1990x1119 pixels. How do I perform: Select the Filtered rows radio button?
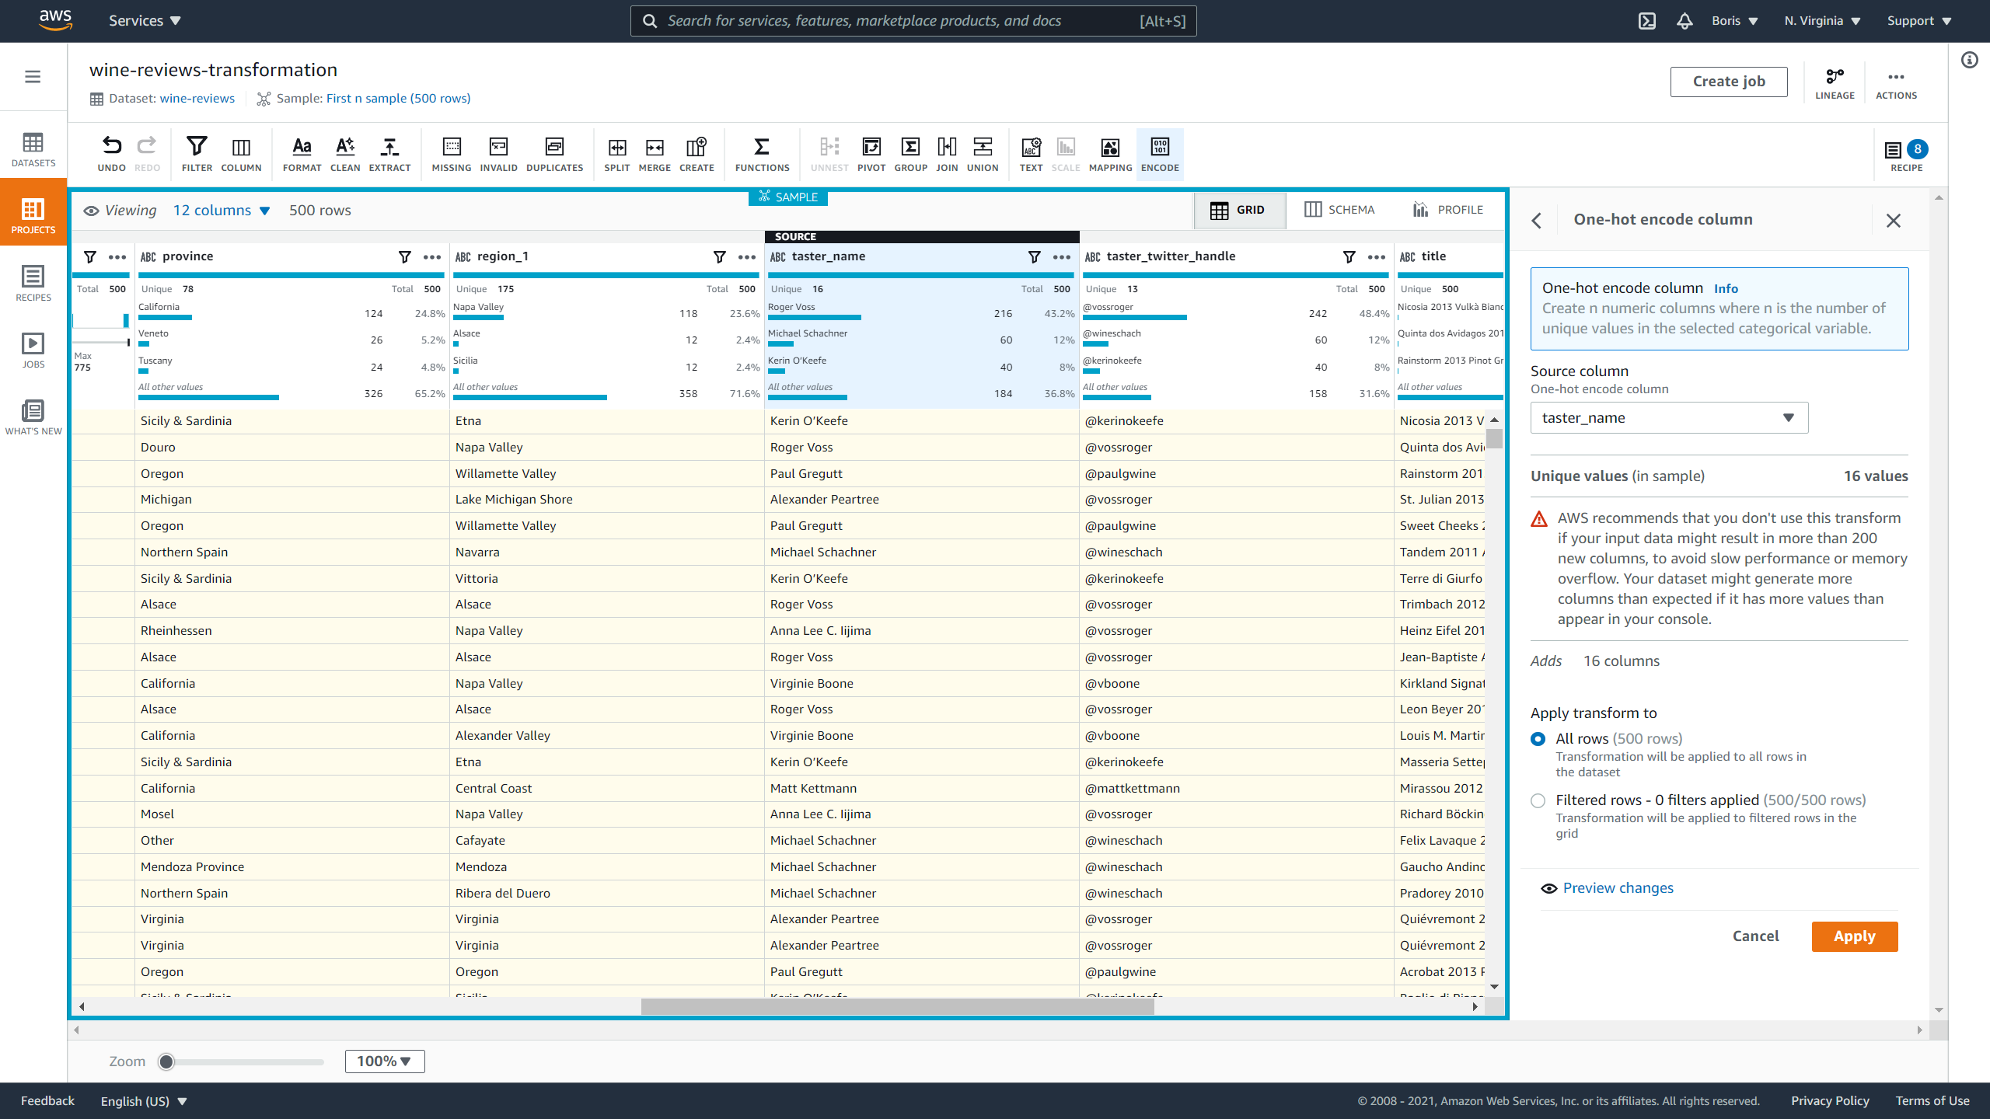1539,800
